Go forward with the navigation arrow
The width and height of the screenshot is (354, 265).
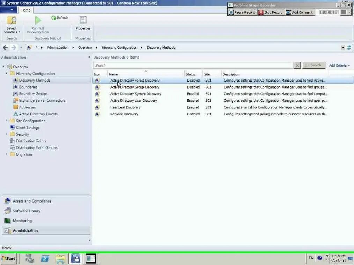pos(14,47)
